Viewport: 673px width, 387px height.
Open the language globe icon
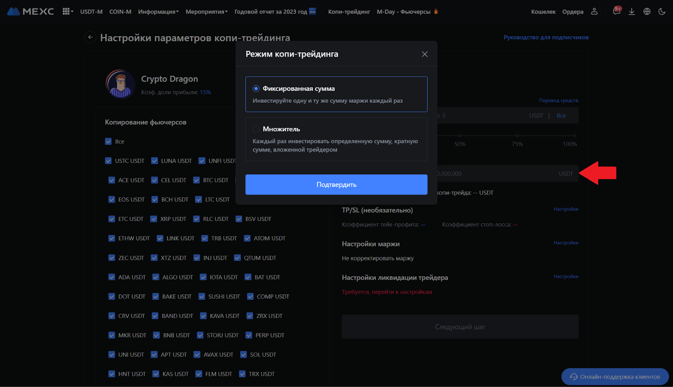tap(647, 11)
